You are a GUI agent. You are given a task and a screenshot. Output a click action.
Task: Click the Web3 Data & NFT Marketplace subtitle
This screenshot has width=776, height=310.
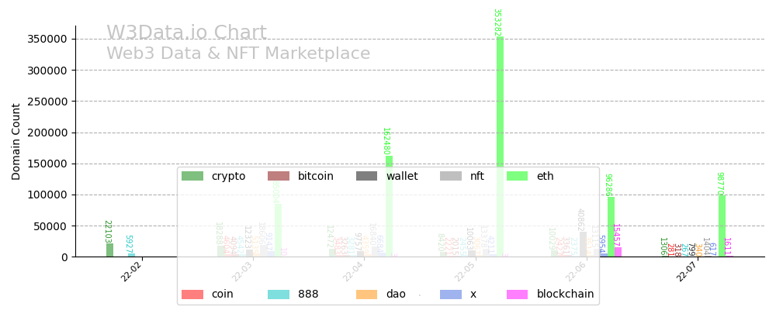click(238, 54)
